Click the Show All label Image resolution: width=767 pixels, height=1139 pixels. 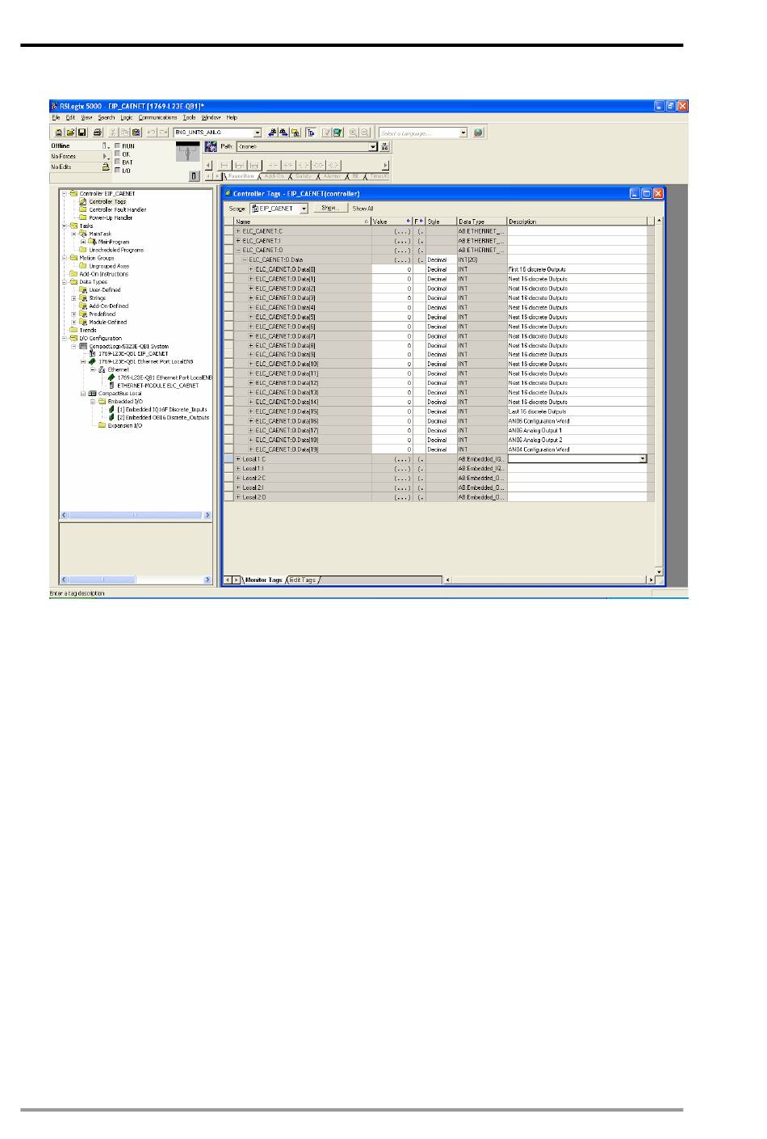[x=363, y=209]
